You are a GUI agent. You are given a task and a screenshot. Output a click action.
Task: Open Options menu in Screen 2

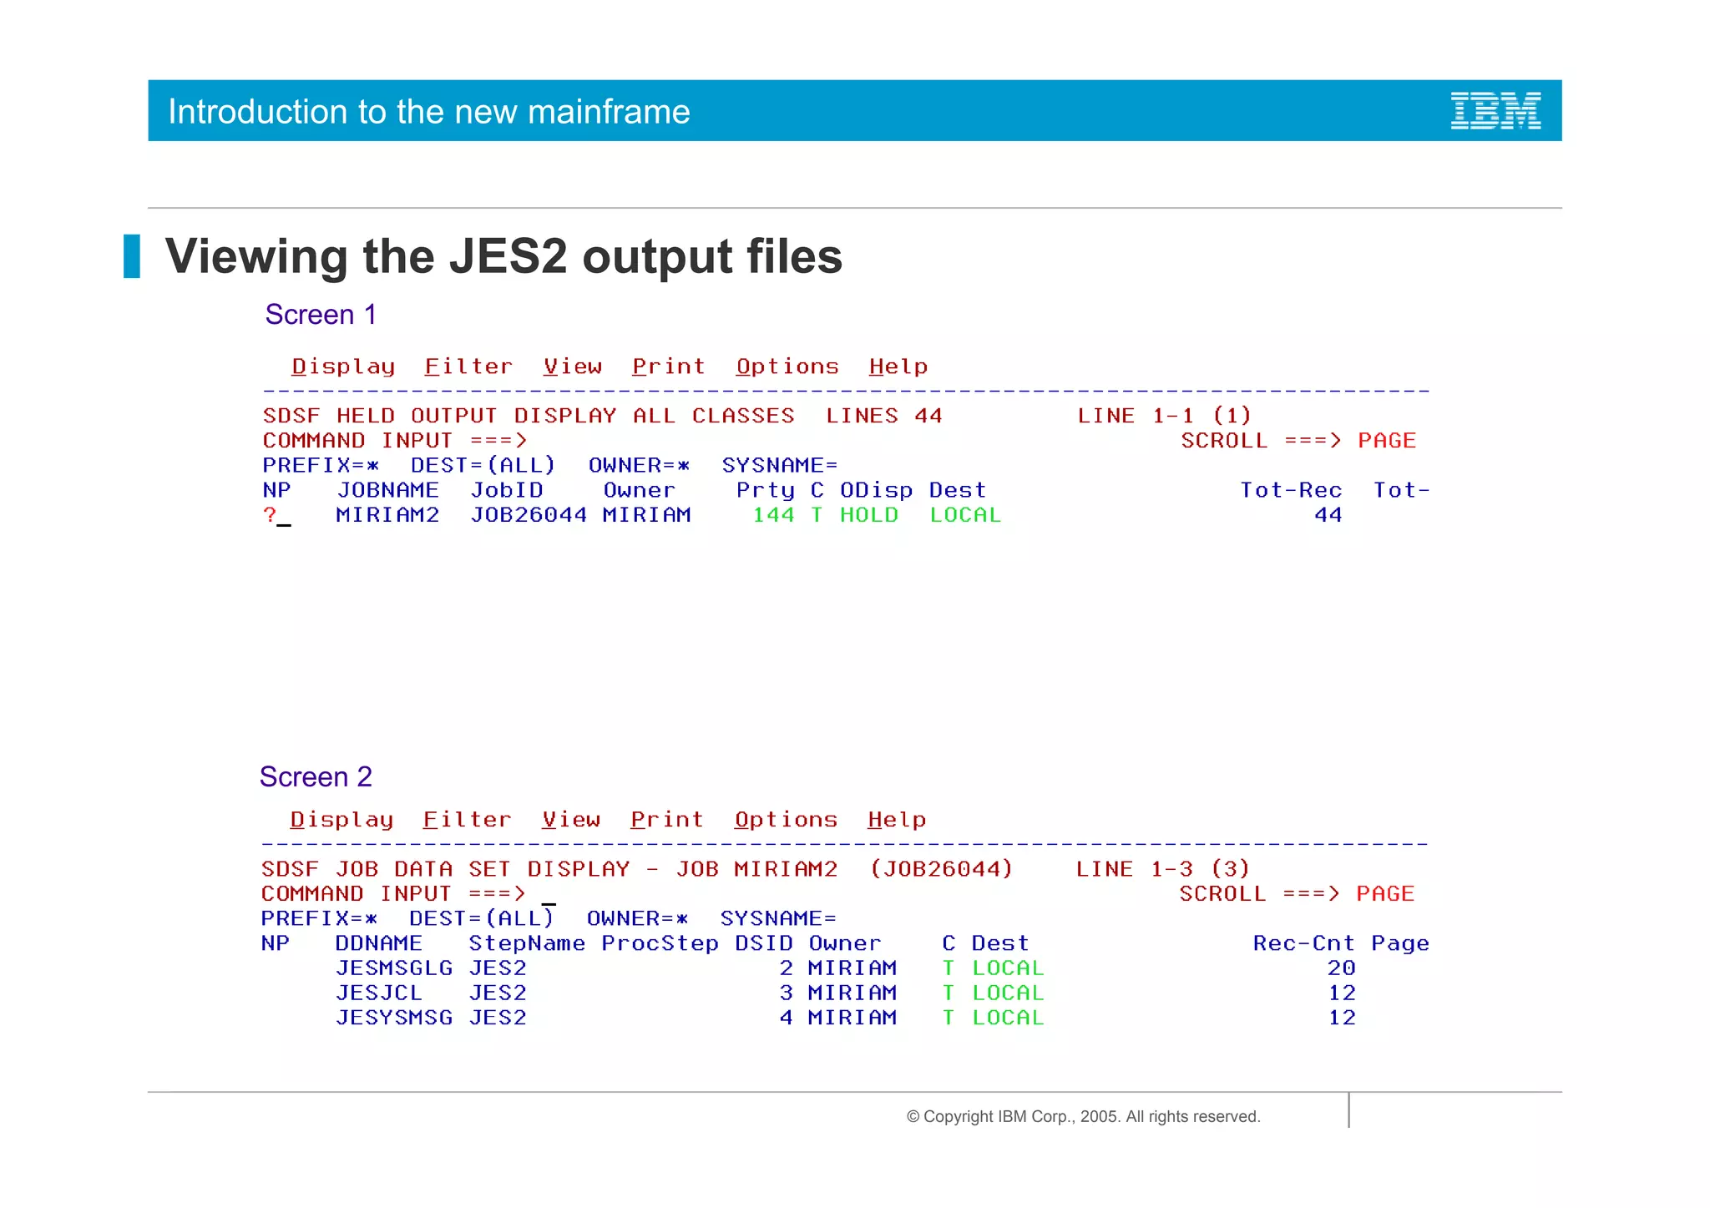(x=785, y=820)
